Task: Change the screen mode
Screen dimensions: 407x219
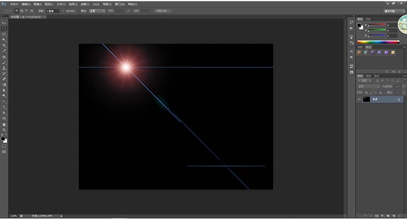Action: tap(4, 152)
